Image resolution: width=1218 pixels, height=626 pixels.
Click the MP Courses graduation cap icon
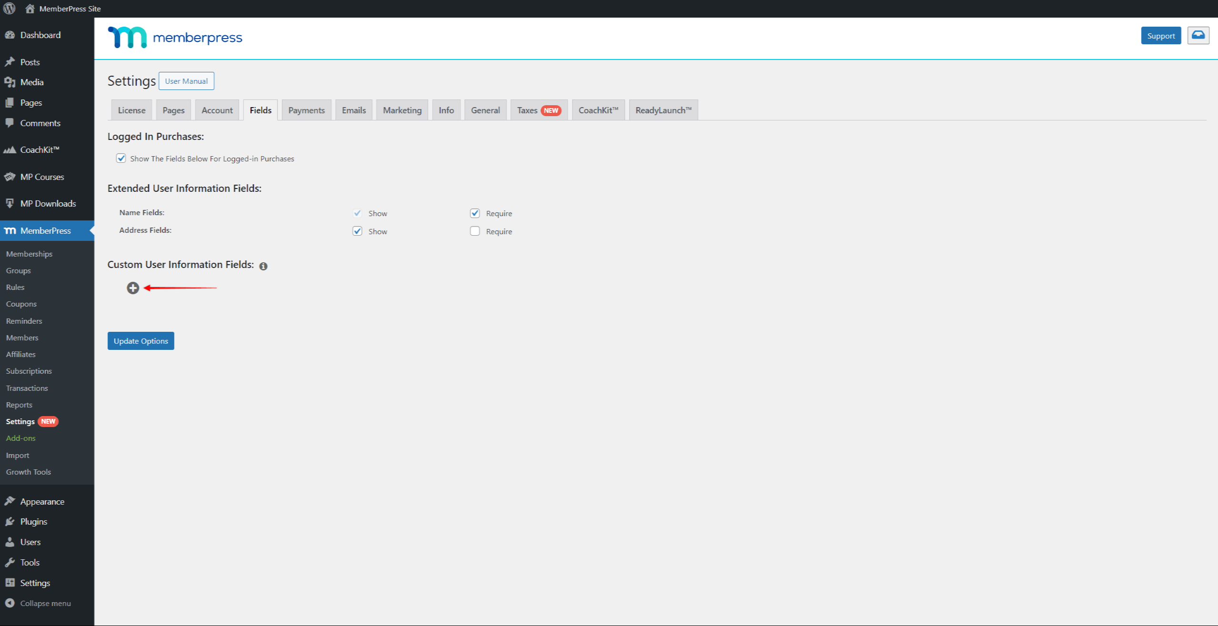pyautogui.click(x=10, y=177)
